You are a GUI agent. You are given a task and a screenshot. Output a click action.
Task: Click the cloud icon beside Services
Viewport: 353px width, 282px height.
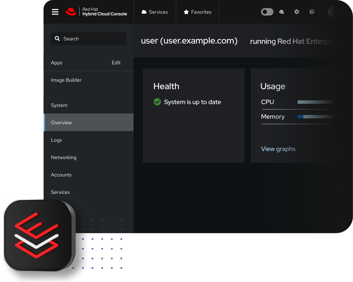(x=144, y=12)
